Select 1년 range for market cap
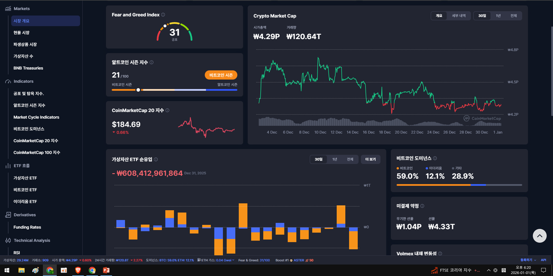 tap(498, 16)
